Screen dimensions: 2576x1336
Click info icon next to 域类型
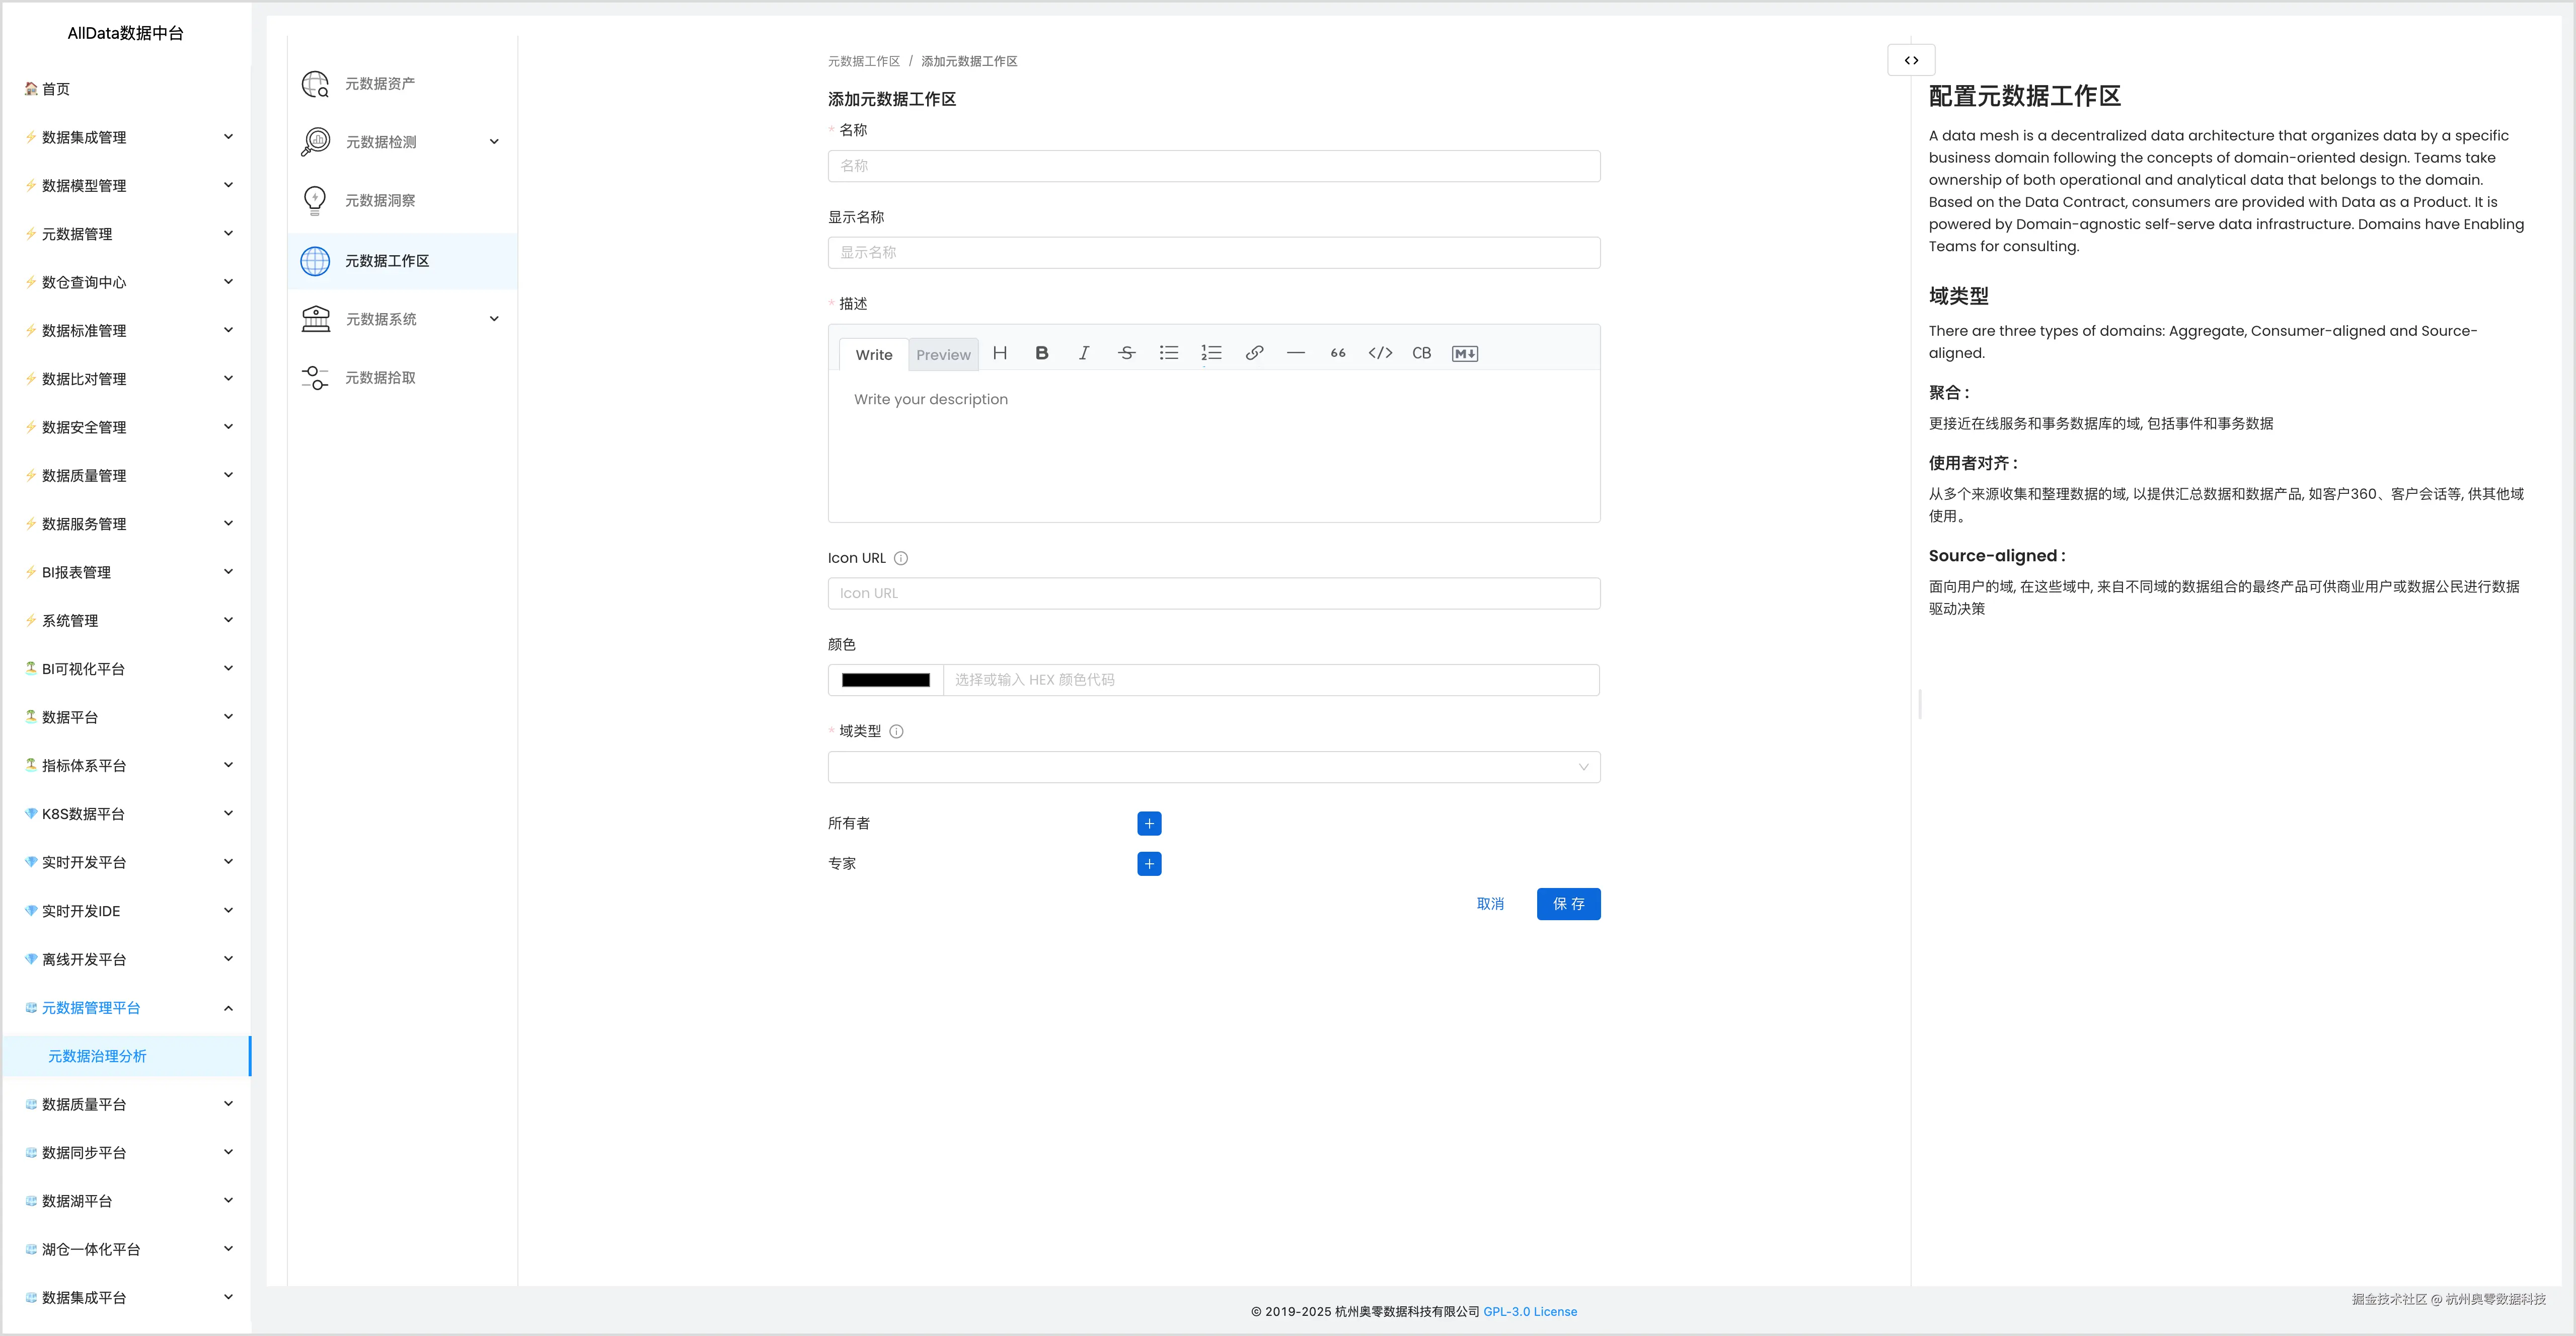(x=896, y=731)
